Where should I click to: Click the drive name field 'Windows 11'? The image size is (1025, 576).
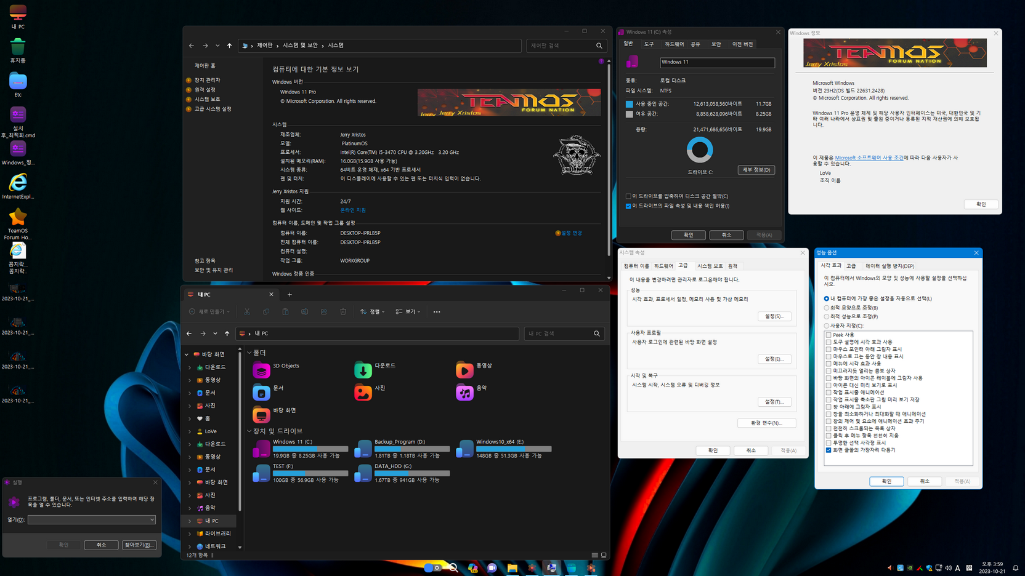717,62
